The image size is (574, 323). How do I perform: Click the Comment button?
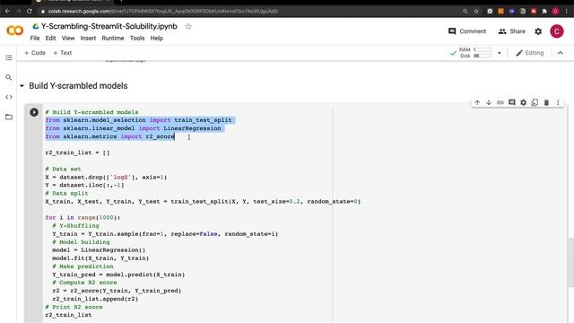[467, 31]
